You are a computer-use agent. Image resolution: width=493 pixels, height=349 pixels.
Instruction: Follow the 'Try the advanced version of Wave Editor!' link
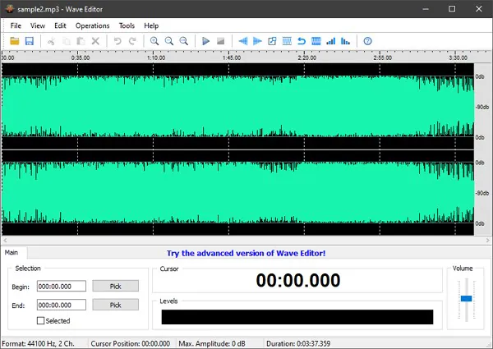246,253
